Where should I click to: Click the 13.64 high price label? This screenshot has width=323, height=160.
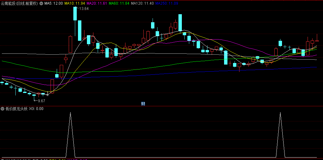click(84, 8)
